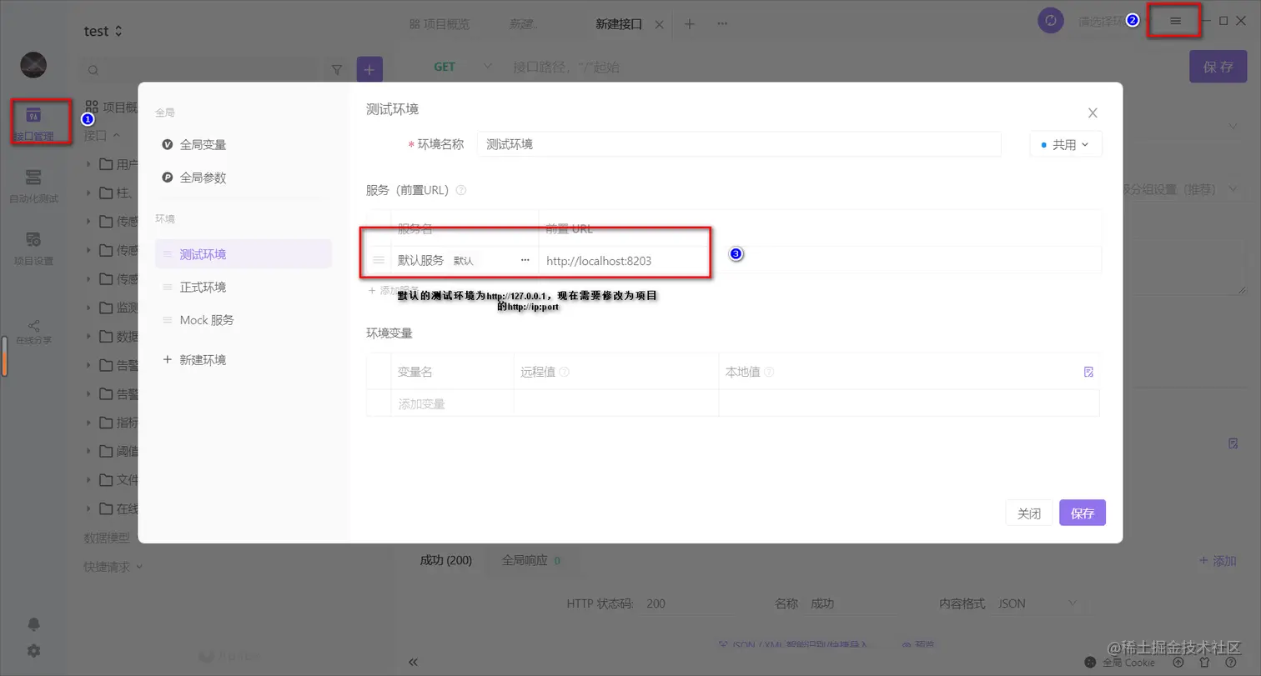Open the GET method dropdown

[462, 67]
